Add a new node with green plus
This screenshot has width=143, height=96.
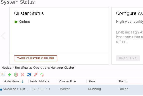(9, 75)
